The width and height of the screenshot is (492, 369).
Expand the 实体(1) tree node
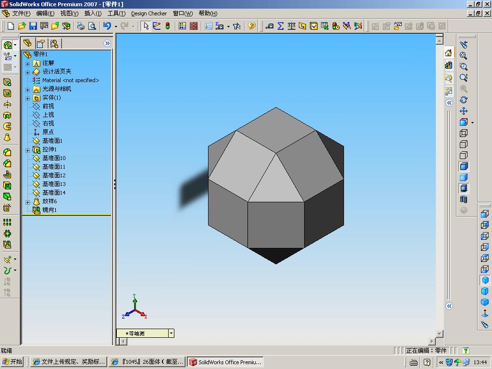pyautogui.click(x=27, y=98)
